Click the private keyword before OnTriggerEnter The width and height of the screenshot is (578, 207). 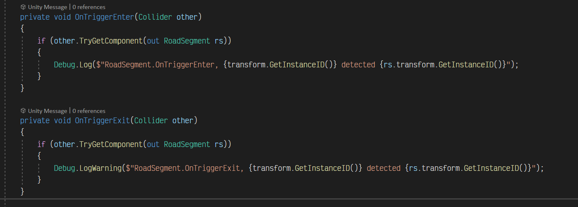coord(35,17)
